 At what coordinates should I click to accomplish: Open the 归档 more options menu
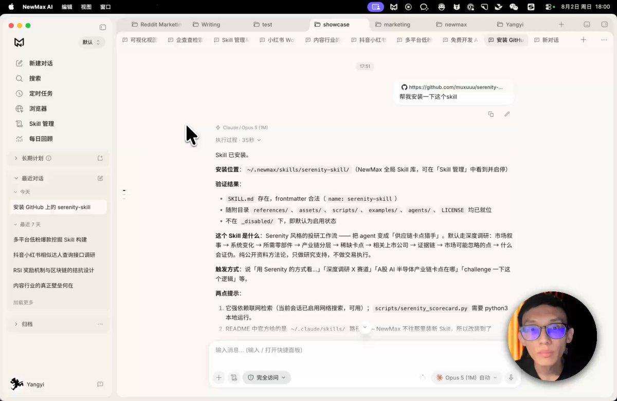100,324
